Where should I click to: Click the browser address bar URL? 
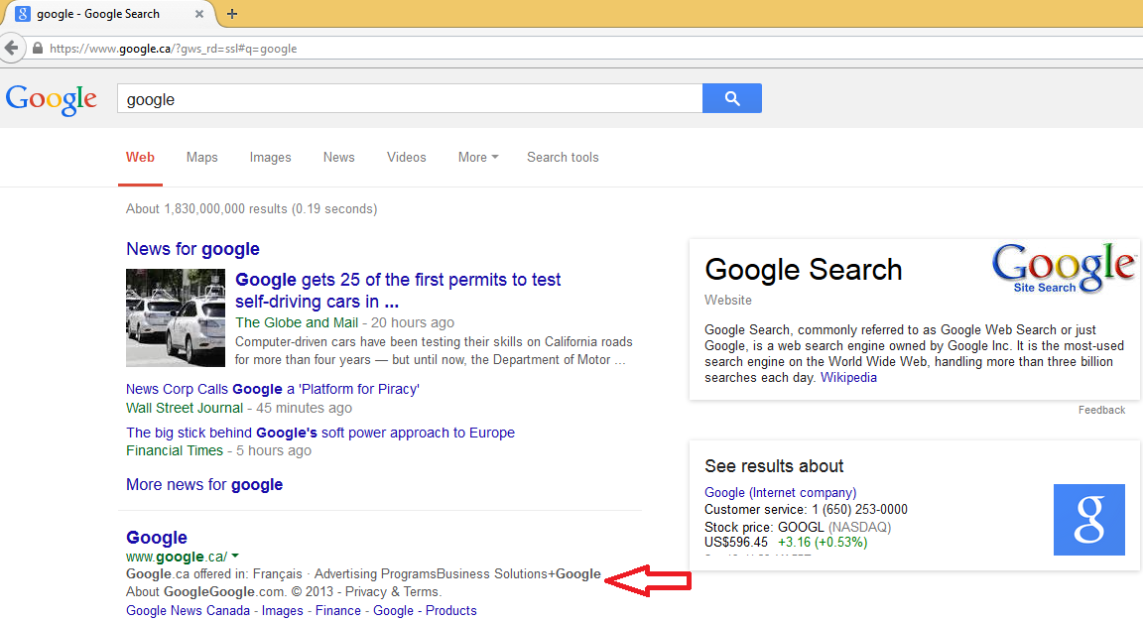click(173, 49)
